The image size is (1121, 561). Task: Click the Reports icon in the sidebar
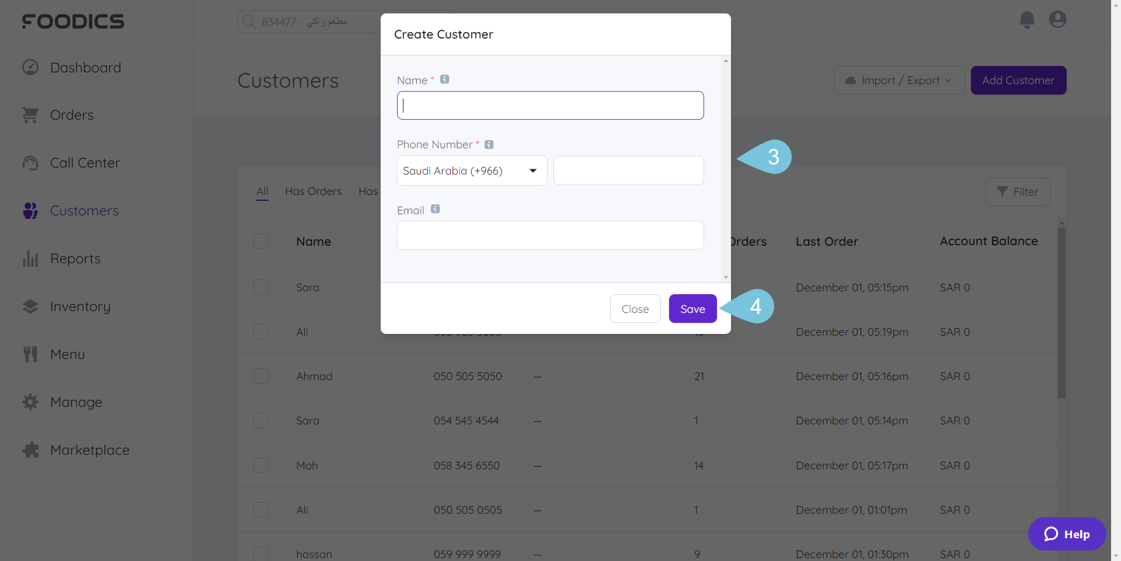[30, 258]
